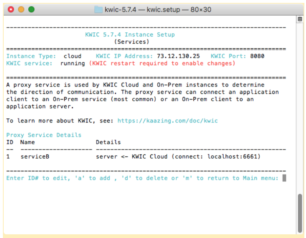
Task: Click the scrollback marker icon at top right
Action: pyautogui.click(x=300, y=19)
